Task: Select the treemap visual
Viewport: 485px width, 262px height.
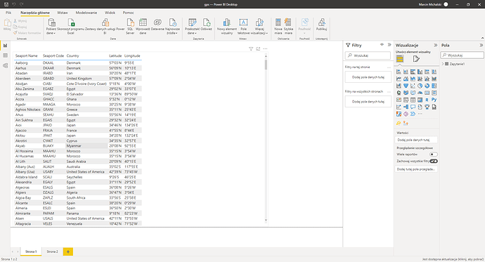Action: tap(434, 86)
